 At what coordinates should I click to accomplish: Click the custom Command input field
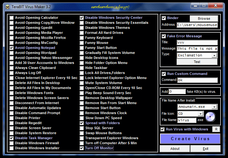197,80
